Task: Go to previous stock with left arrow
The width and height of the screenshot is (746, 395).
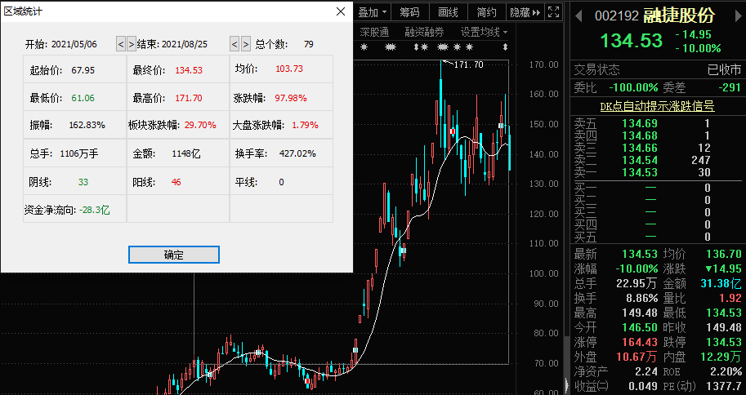Action: (x=578, y=16)
